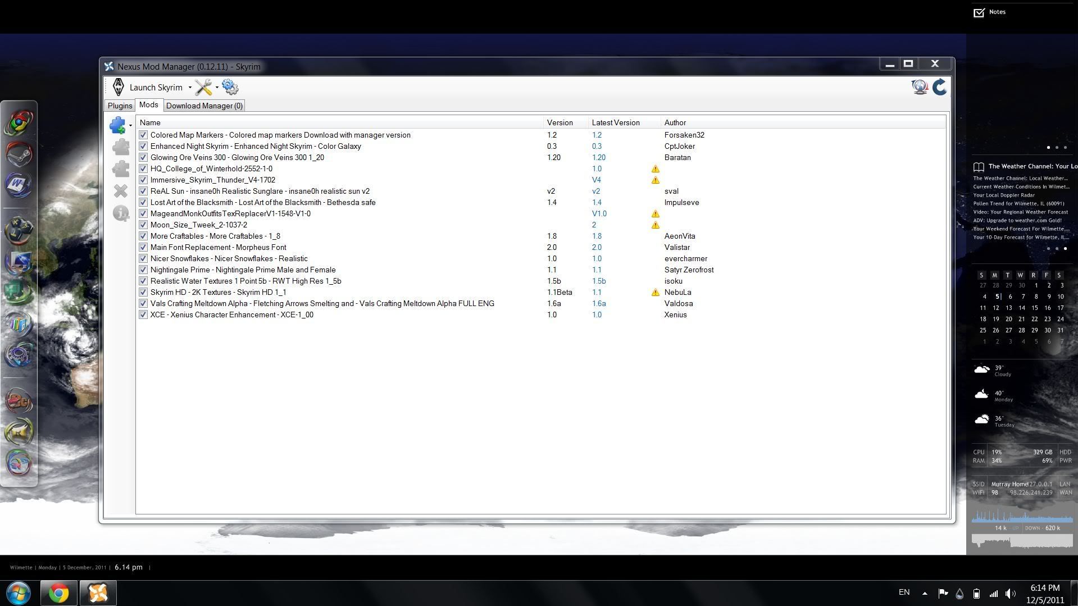Viewport: 1078px width, 606px height.
Task: Disable the Glowing Ore Veins 300 mod
Action: pos(143,158)
